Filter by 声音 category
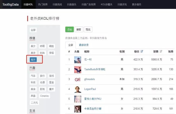 point(33,96)
